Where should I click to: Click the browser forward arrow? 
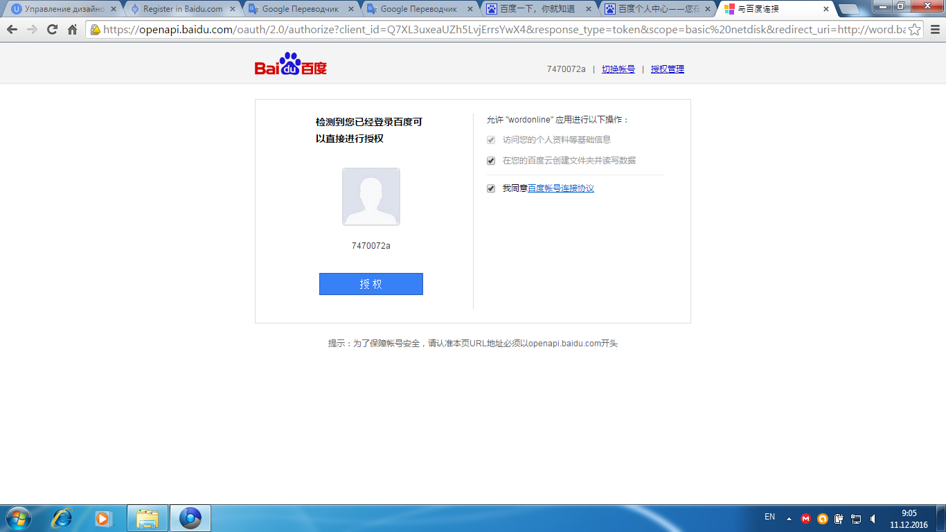pos(32,30)
